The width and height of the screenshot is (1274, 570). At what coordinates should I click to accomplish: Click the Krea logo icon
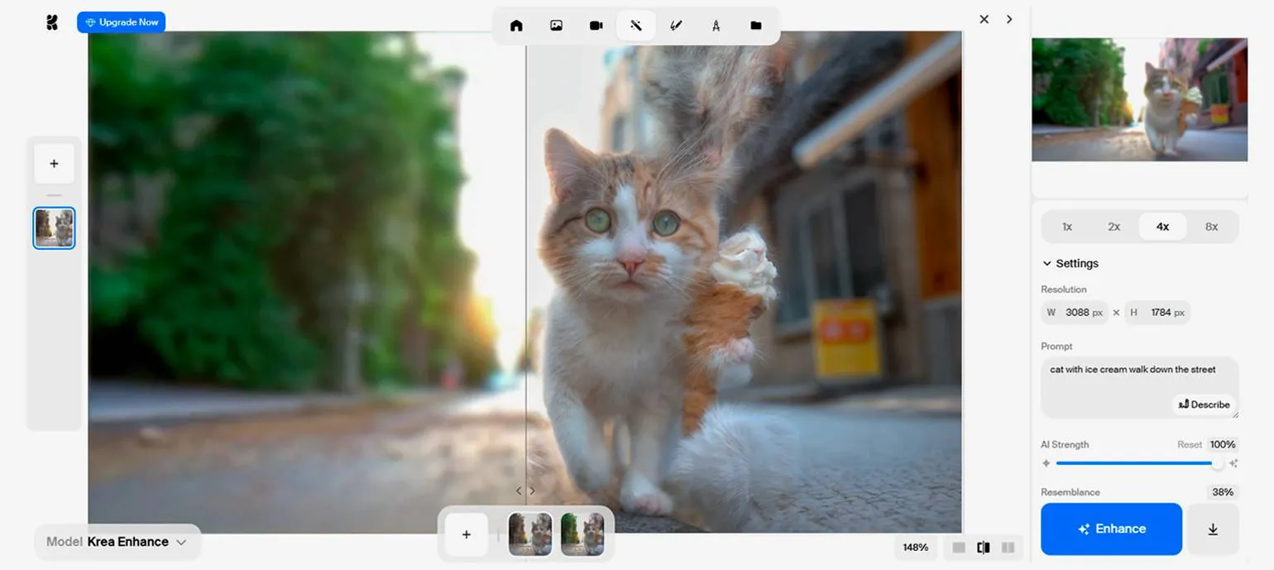(52, 22)
